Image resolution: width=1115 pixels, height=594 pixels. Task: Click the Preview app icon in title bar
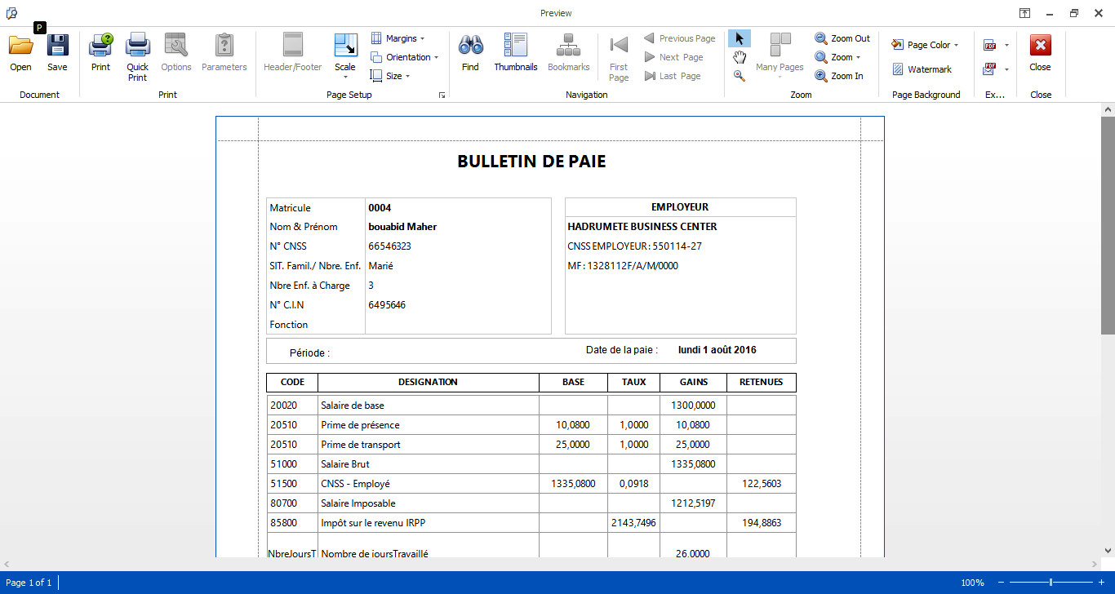(x=11, y=13)
